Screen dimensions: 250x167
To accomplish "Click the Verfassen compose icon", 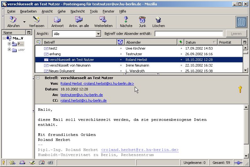I will point(37,20).
